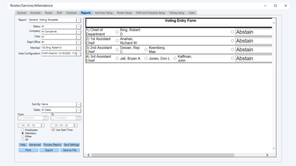
Task: Expand the Class dropdown
Action: (79, 37)
